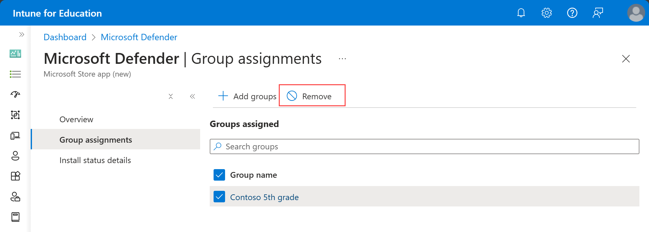Open the feedback icon in header
649x232 pixels.
[598, 13]
